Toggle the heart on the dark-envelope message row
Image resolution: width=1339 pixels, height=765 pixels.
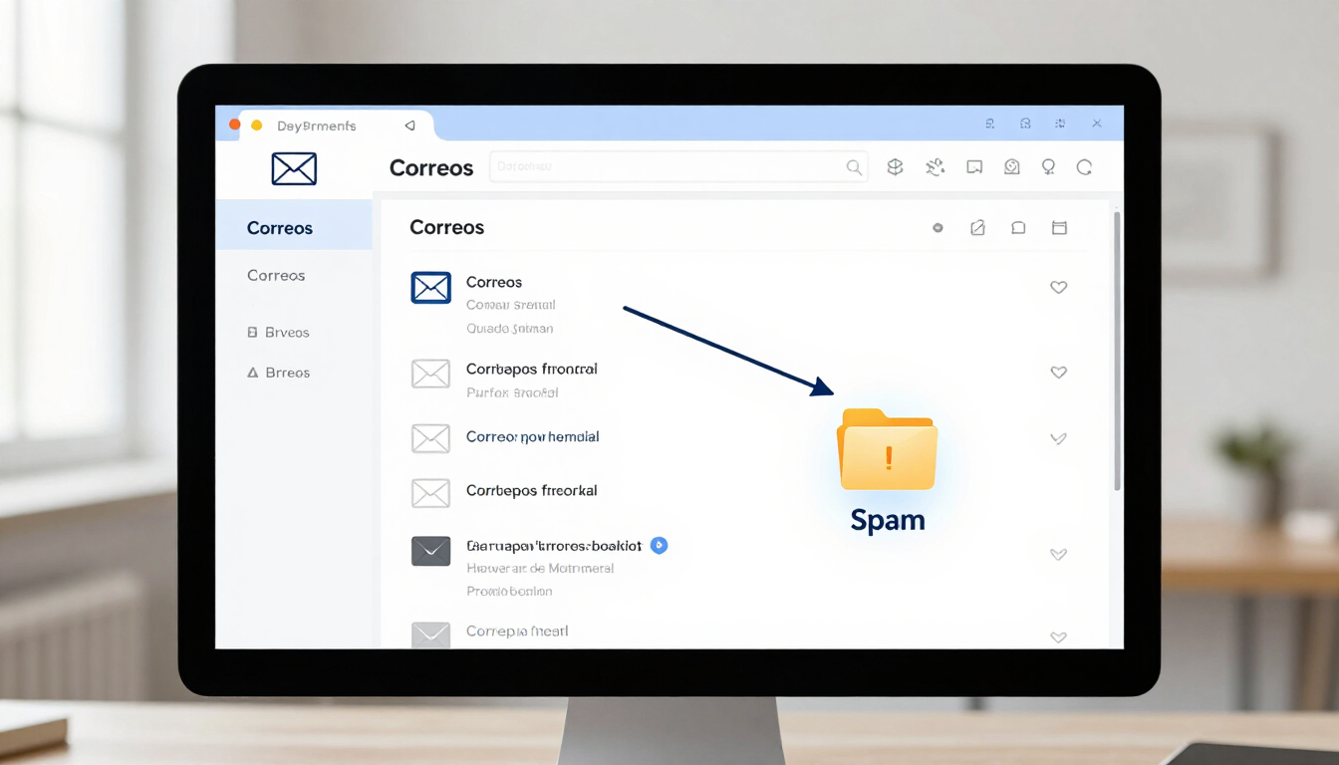[x=1058, y=555]
